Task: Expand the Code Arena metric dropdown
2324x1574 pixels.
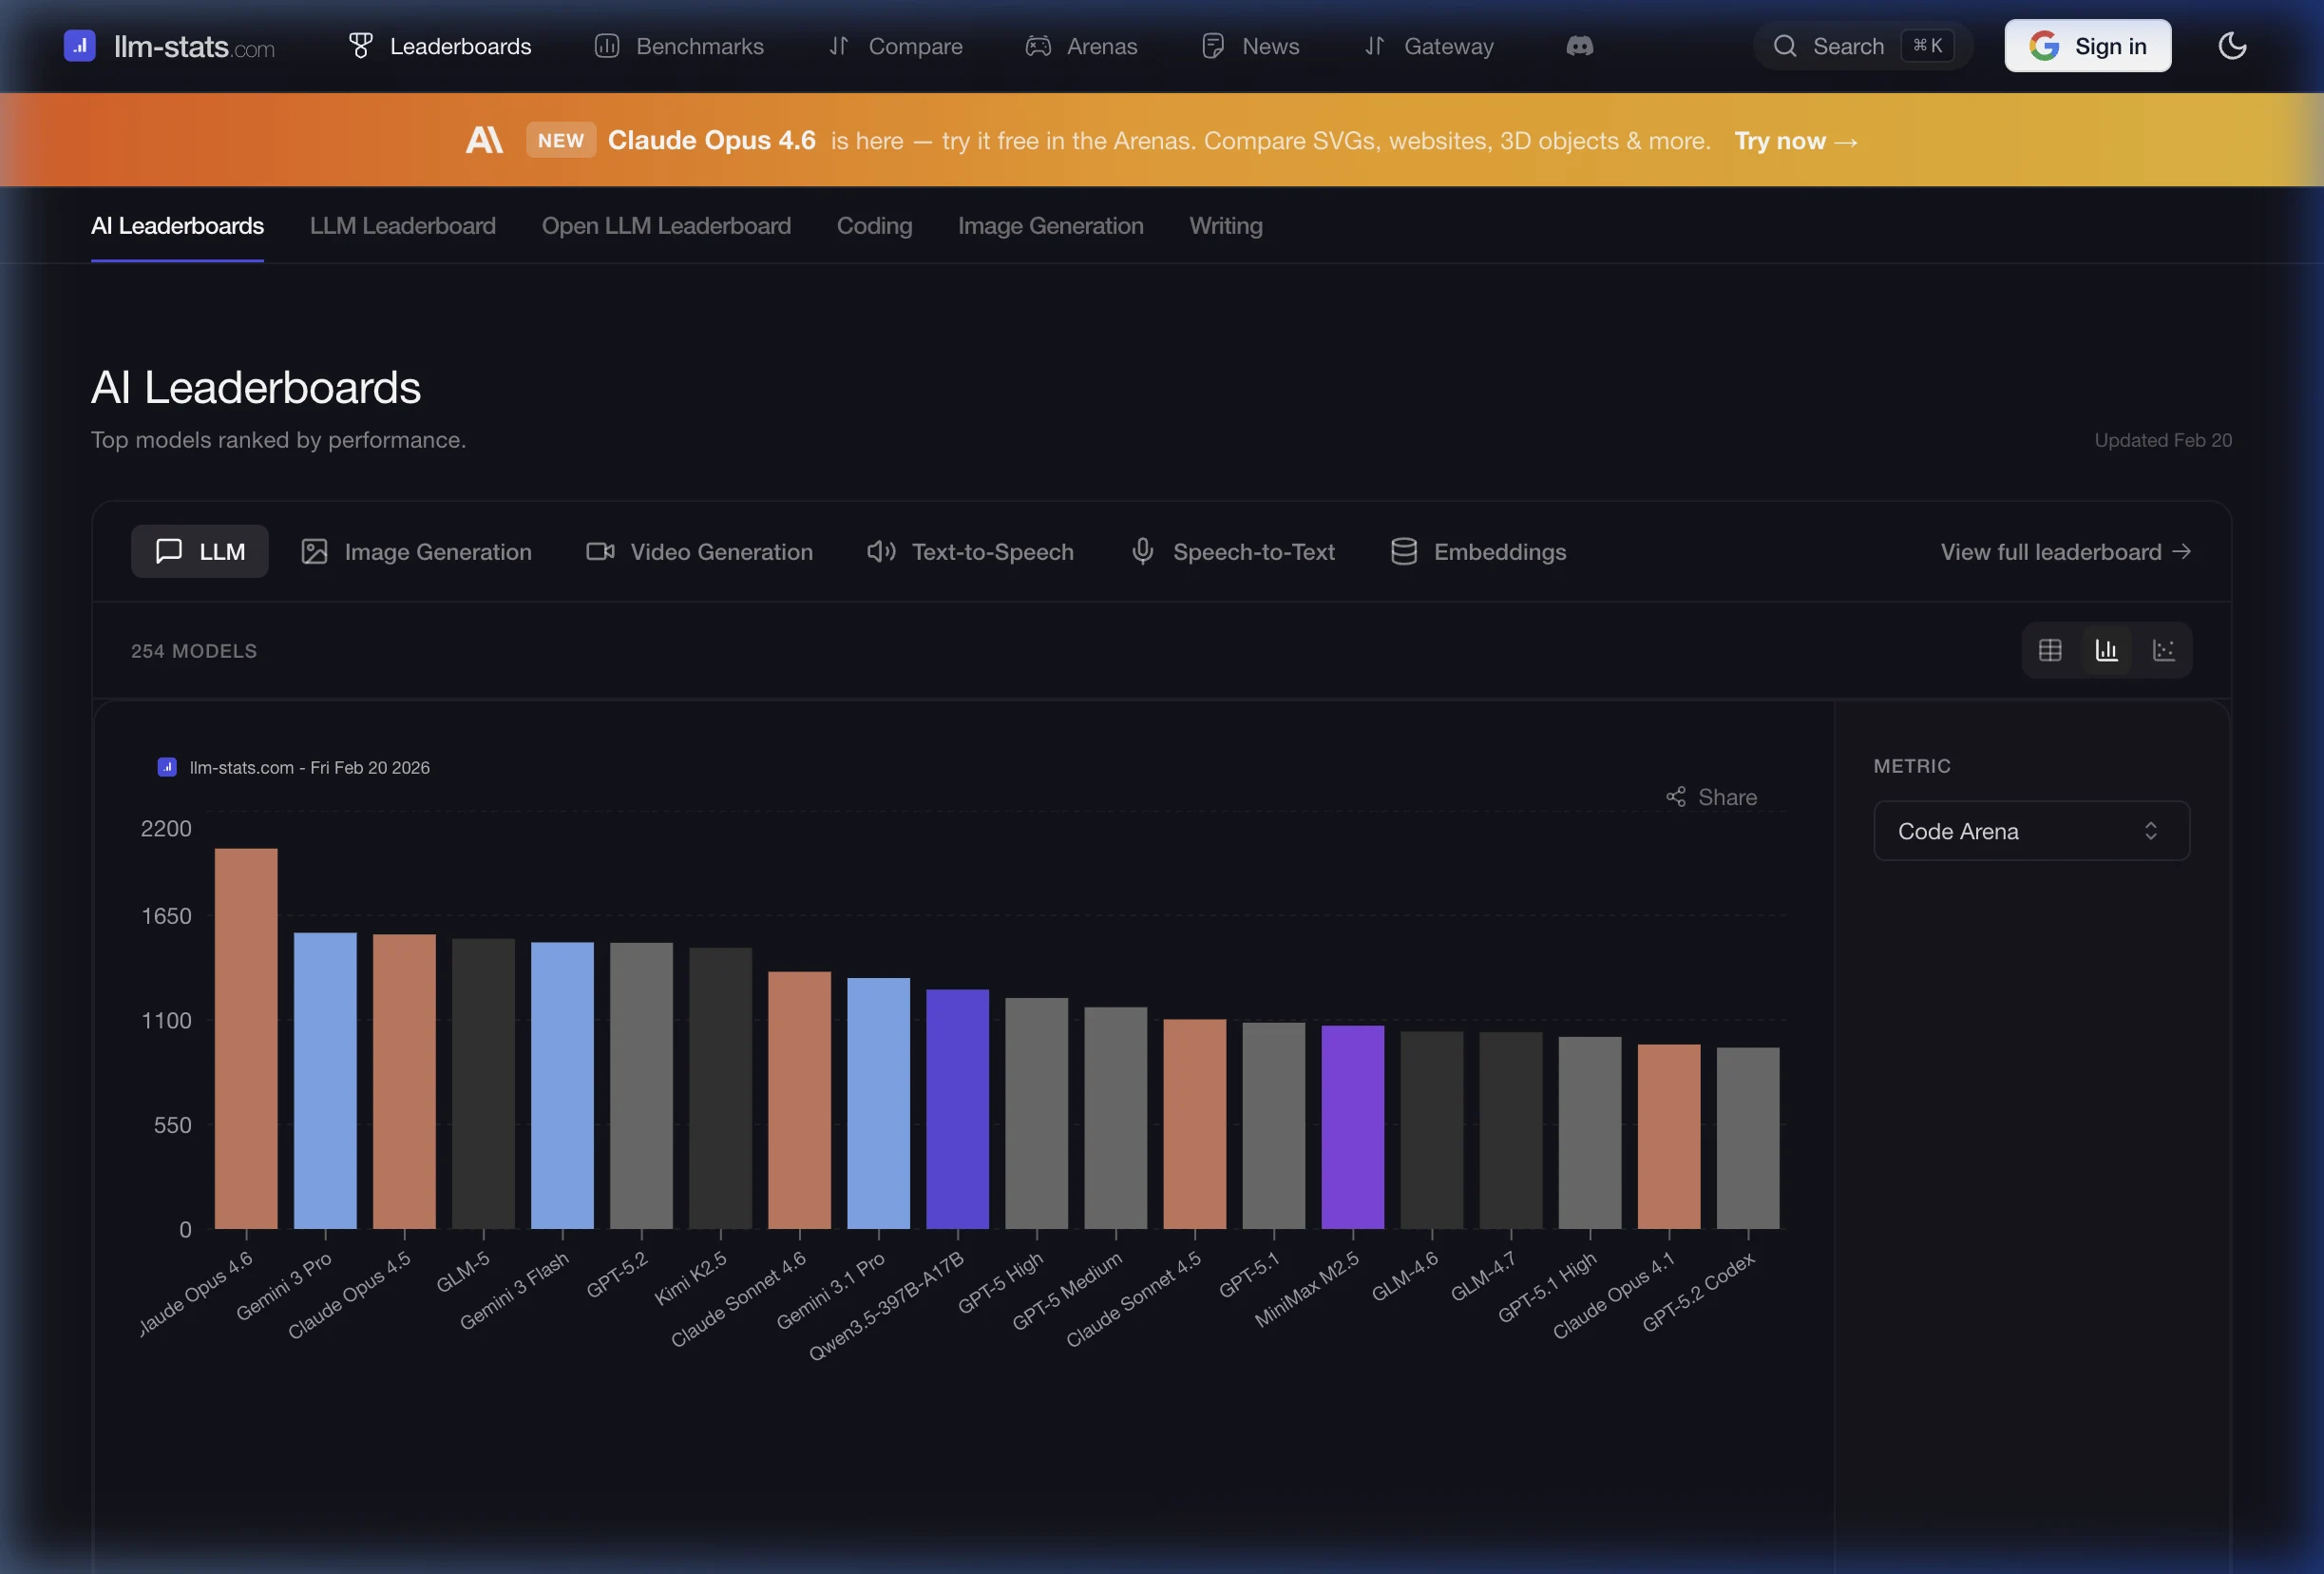Action: point(2031,832)
